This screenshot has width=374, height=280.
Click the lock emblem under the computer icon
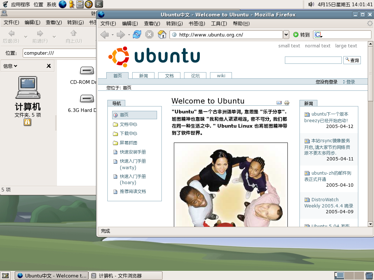pos(27,122)
